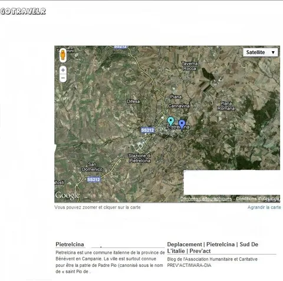Click the Stazione di Pietrelcina map label
Viewport: 283px width, 281px height.
pos(140,158)
